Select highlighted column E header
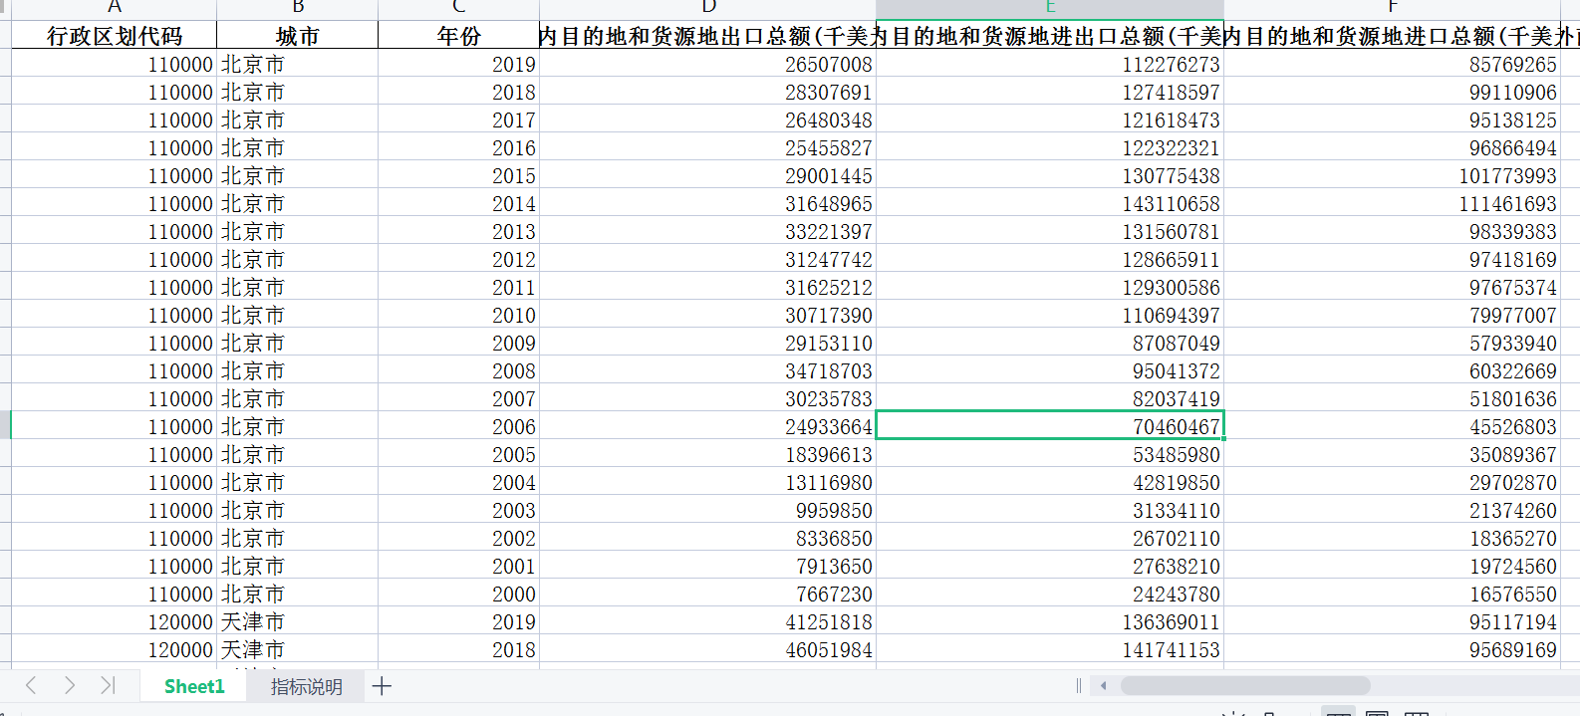The image size is (1580, 716). pyautogui.click(x=1050, y=8)
